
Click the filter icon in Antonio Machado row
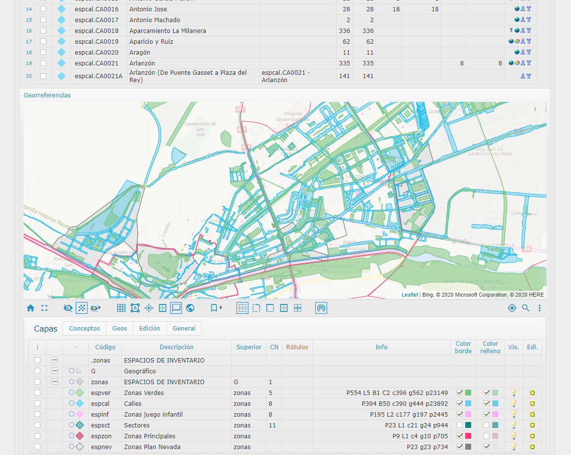pyautogui.click(x=529, y=20)
